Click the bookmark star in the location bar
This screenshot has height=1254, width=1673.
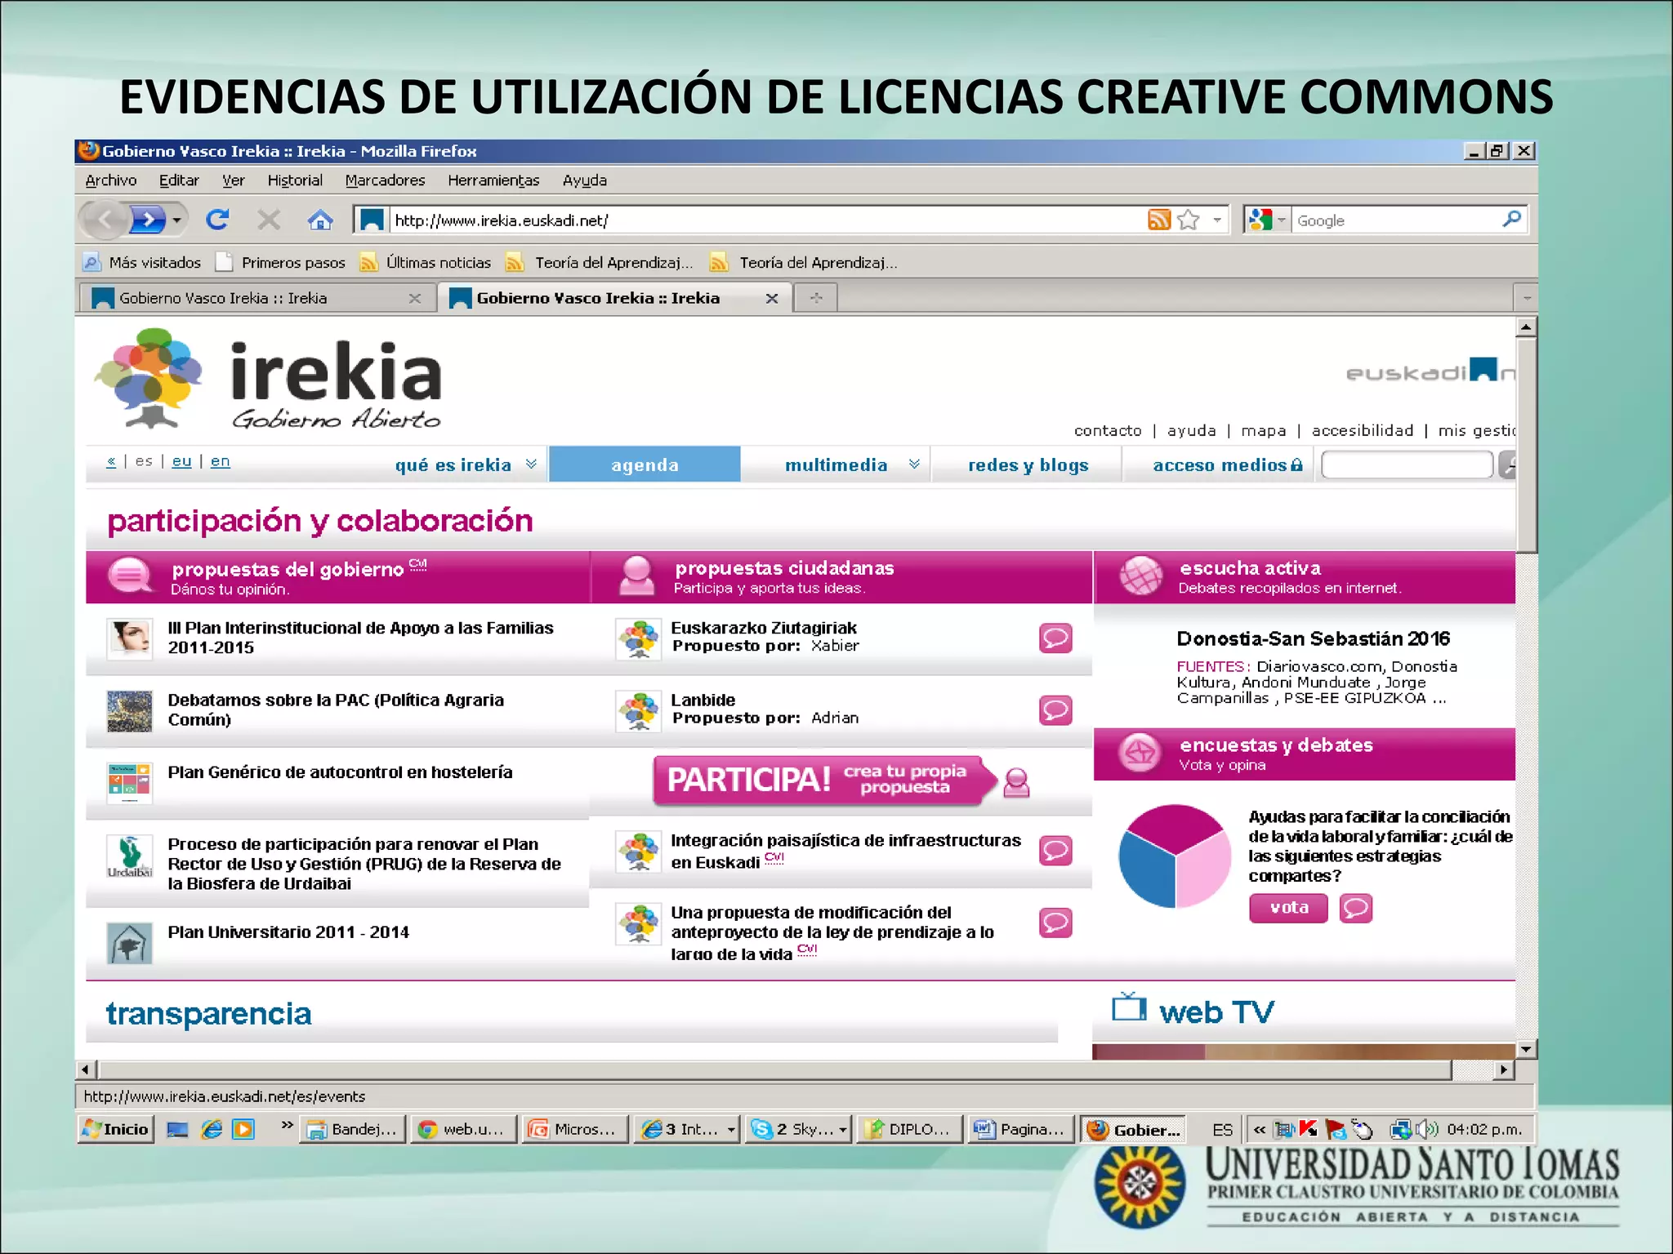tap(1186, 219)
